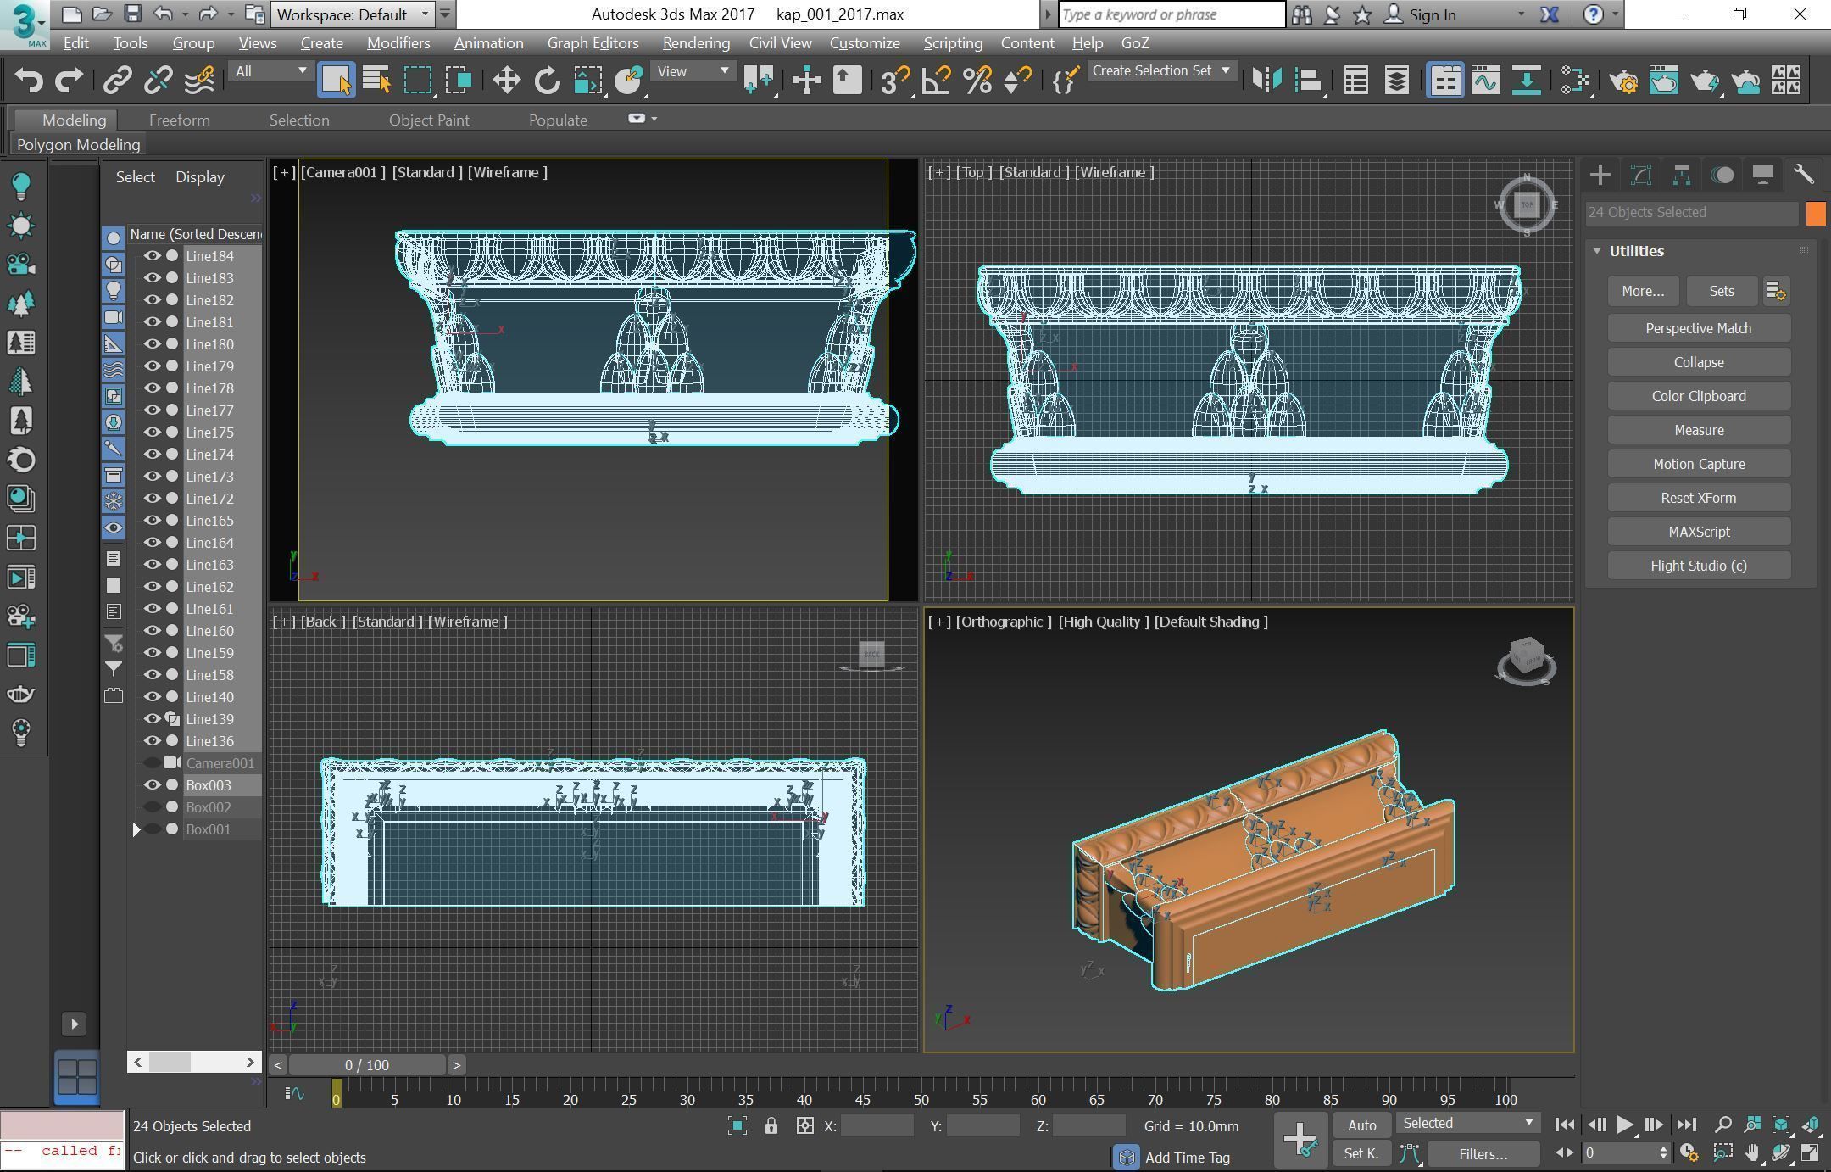Click the X coordinate input field
This screenshot has height=1172, width=1831.
click(x=877, y=1125)
